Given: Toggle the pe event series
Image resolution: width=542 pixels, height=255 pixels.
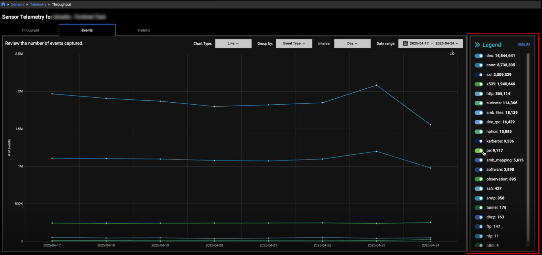Looking at the screenshot, I should pos(479,151).
